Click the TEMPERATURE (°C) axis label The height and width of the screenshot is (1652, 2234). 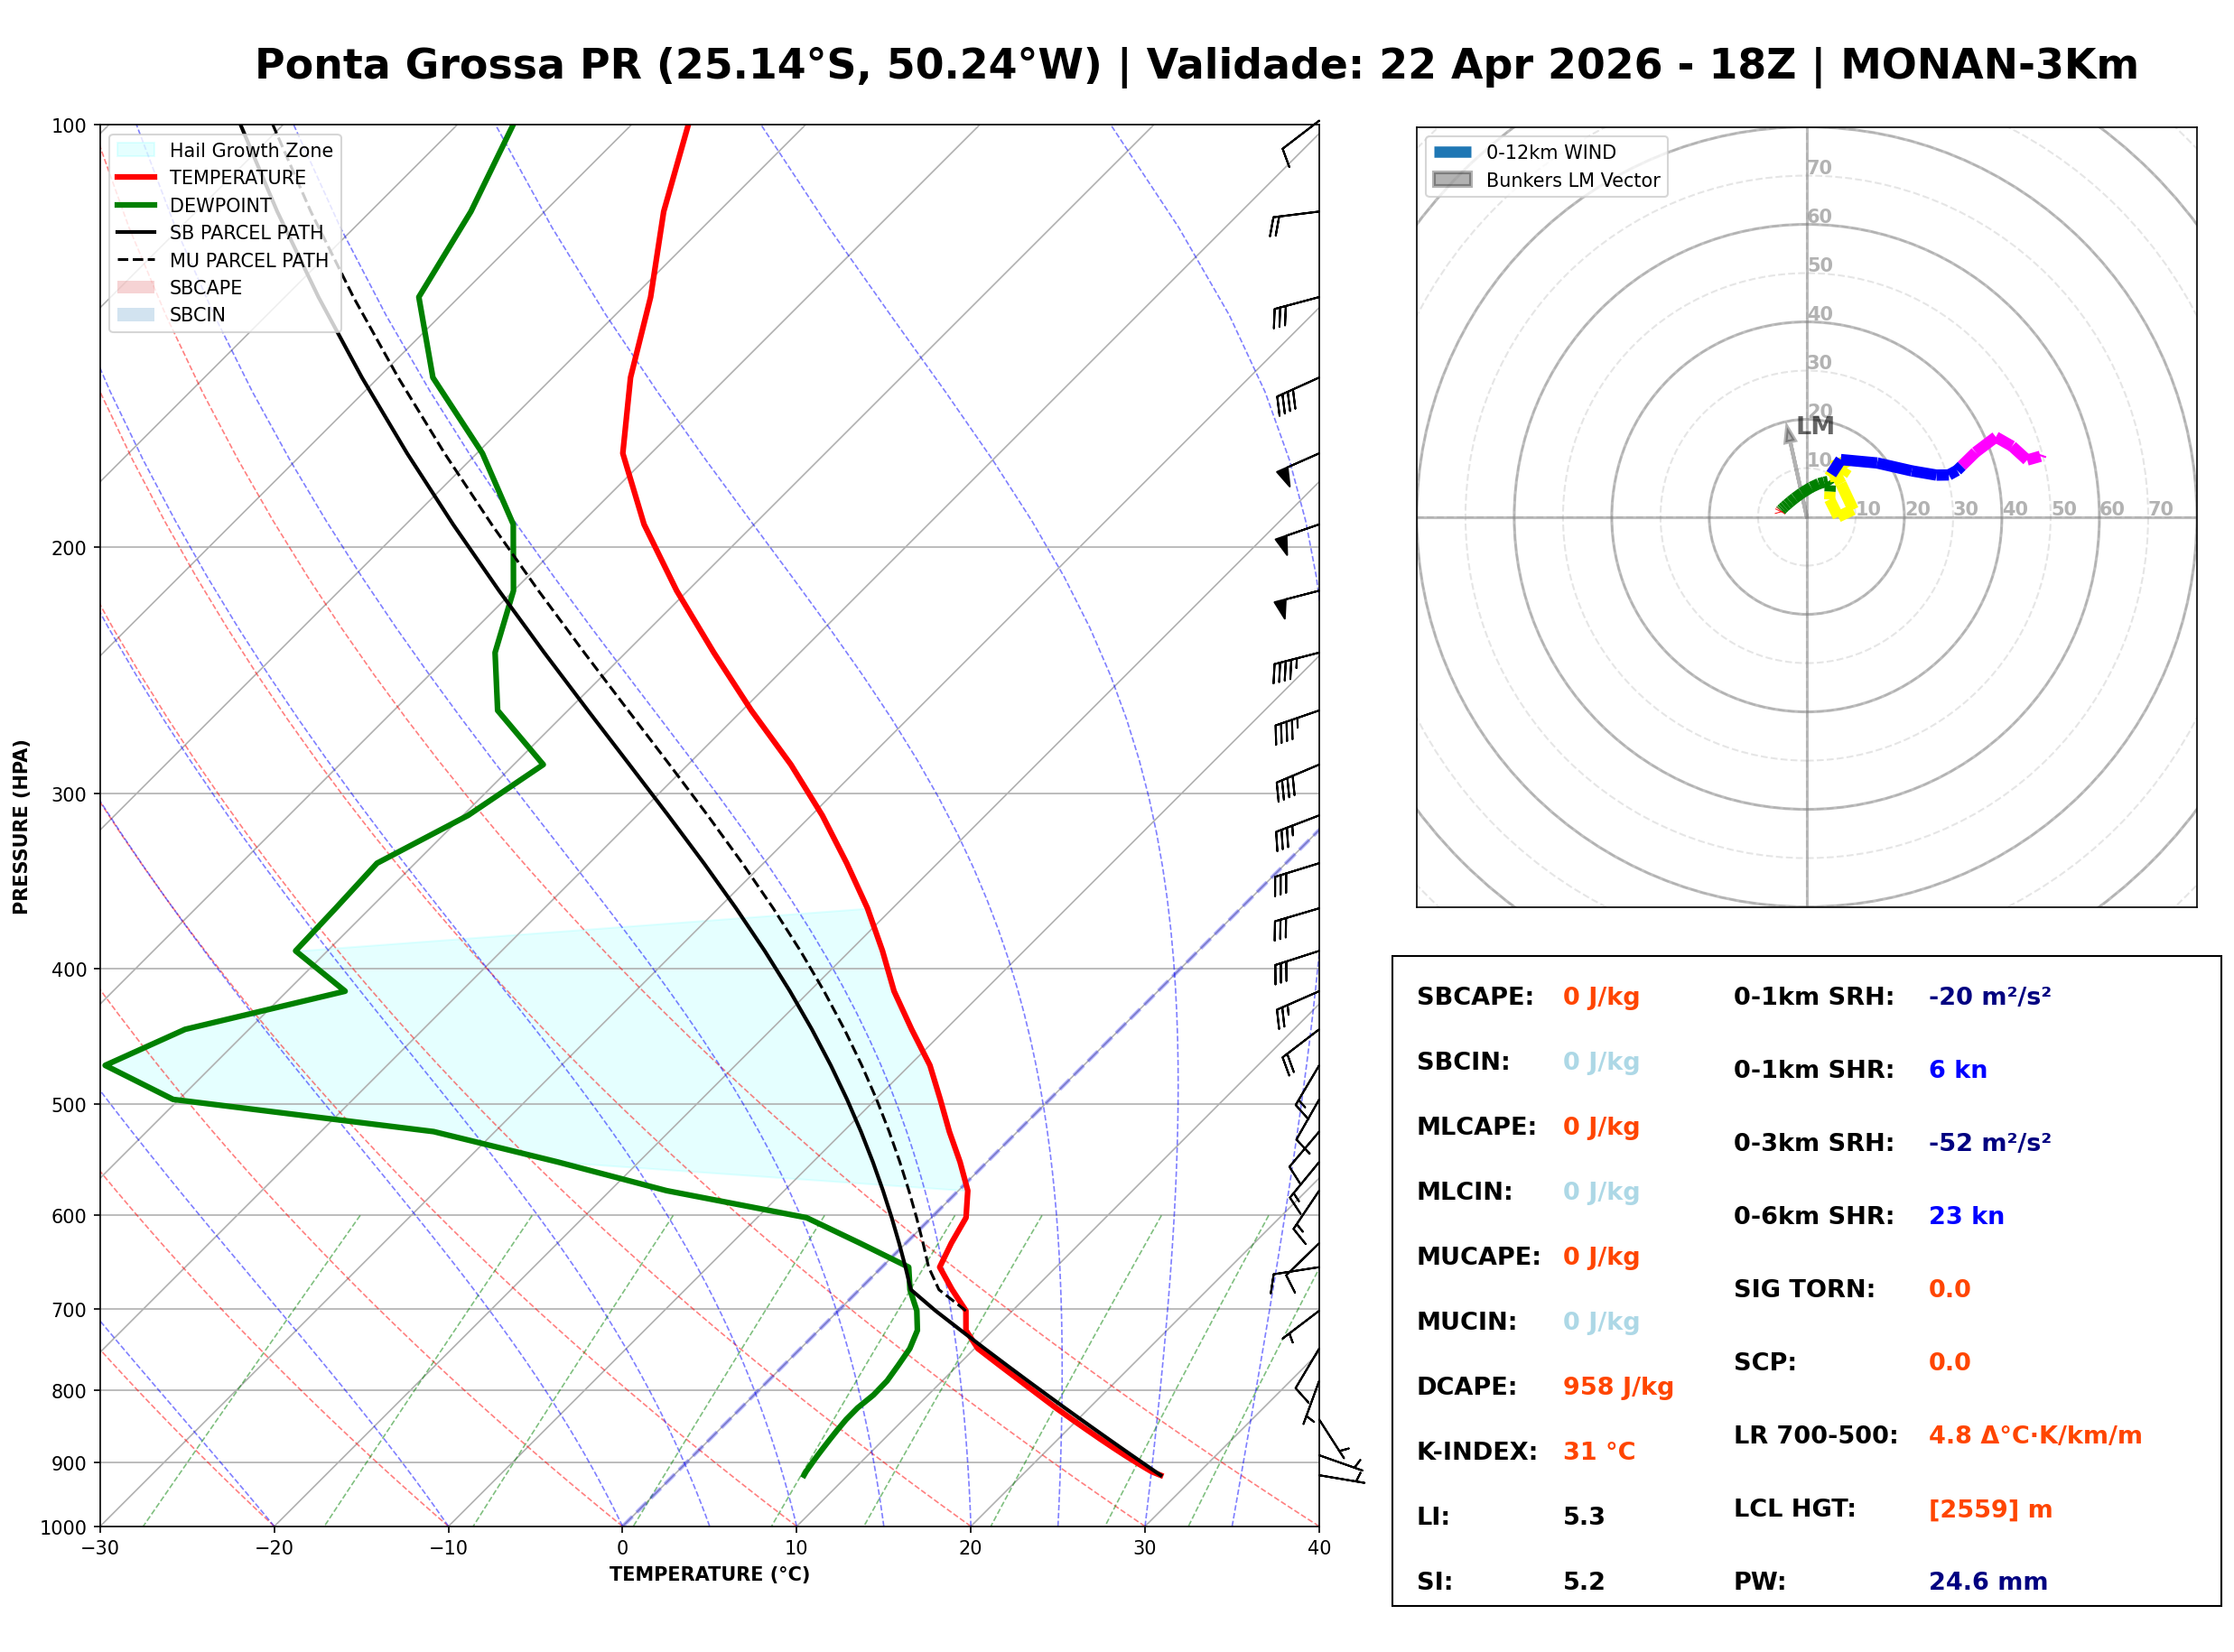709,1574
